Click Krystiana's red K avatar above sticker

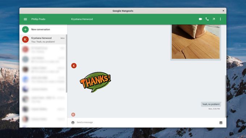click(x=74, y=66)
